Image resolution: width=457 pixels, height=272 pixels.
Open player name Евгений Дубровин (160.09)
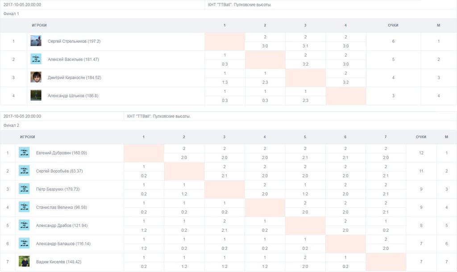62,153
